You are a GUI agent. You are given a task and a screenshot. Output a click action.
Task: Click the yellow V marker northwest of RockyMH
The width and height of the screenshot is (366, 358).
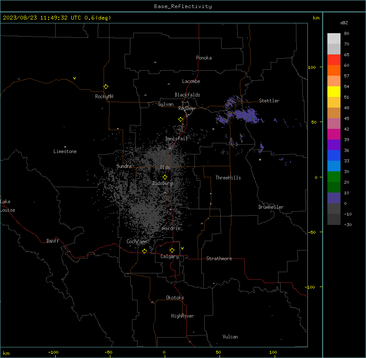74,78
